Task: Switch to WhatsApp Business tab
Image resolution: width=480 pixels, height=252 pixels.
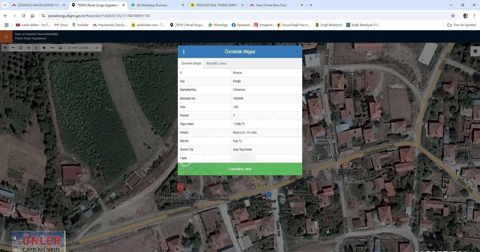Action: pyautogui.click(x=158, y=5)
